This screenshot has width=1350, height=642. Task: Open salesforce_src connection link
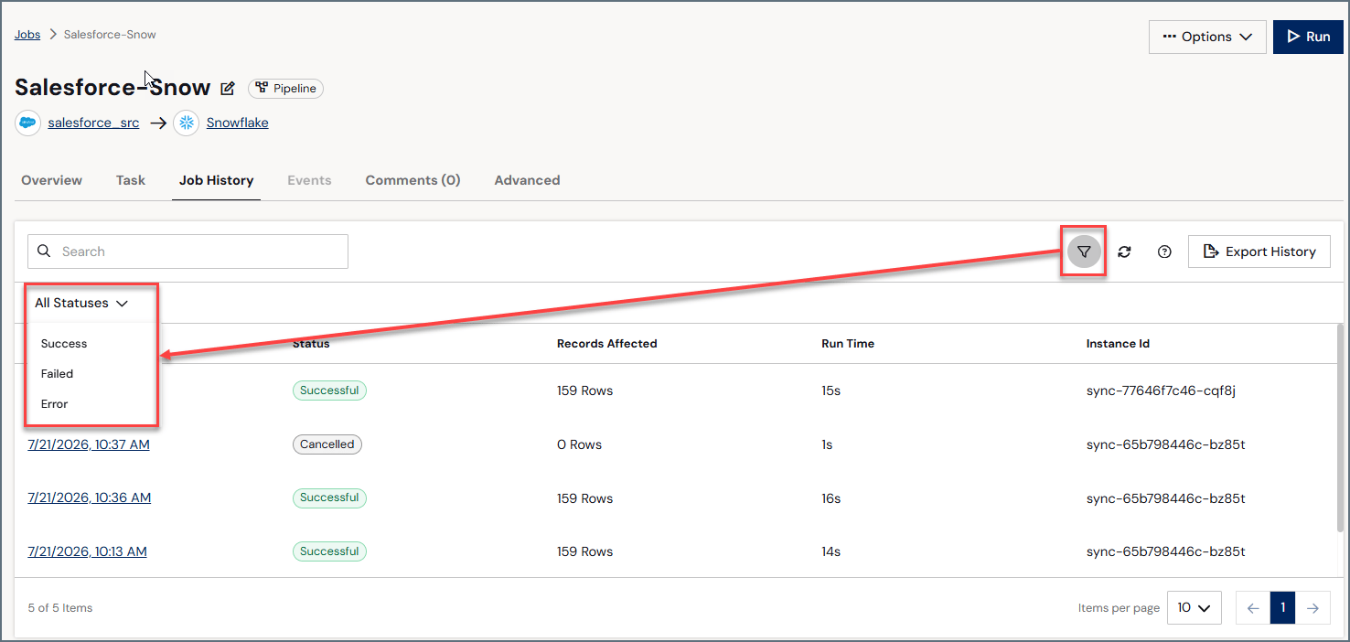[93, 123]
